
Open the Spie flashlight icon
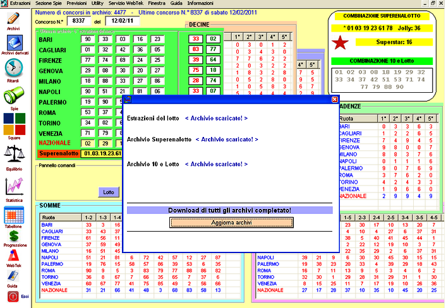(14, 96)
